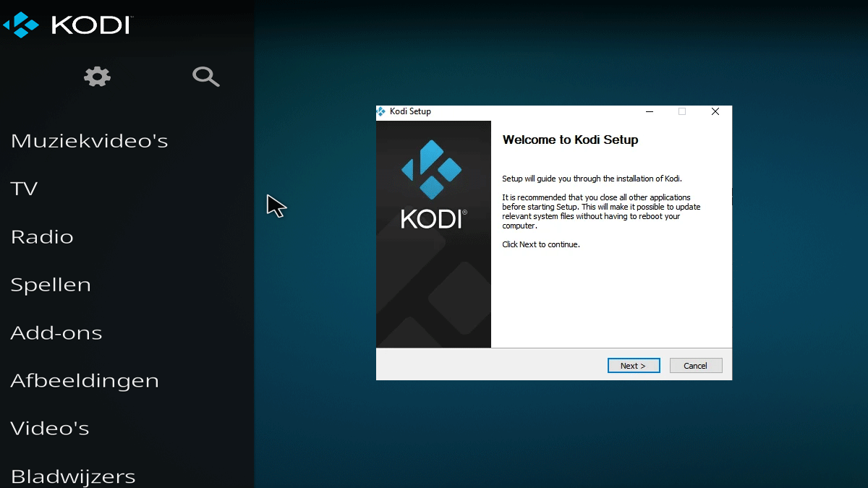Minimize the Kodi Setup window
The width and height of the screenshot is (868, 488).
650,111
